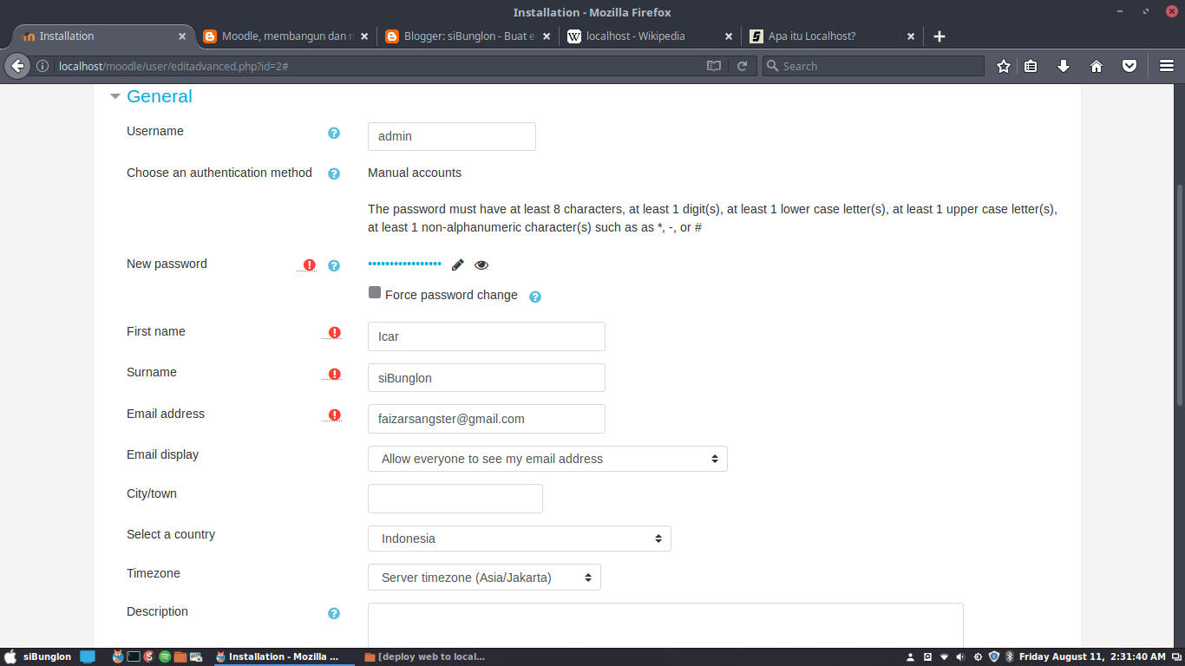Focus the Email address input field
Viewport: 1185px width, 666px height.
tap(487, 419)
